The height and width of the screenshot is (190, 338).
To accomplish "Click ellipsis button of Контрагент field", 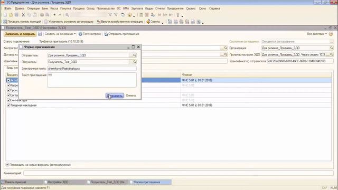I will (222, 48).
